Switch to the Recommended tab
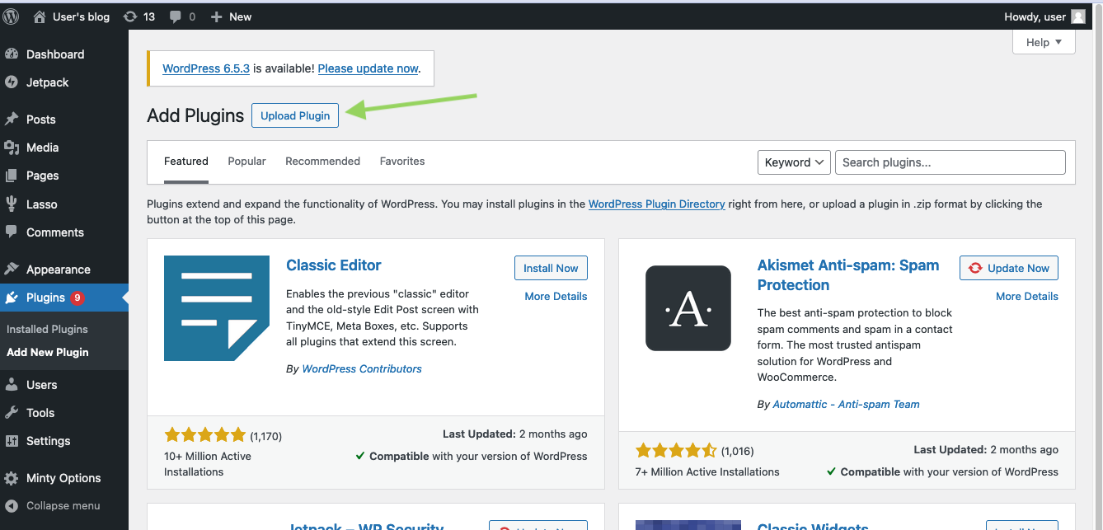1103x530 pixels. (x=323, y=162)
